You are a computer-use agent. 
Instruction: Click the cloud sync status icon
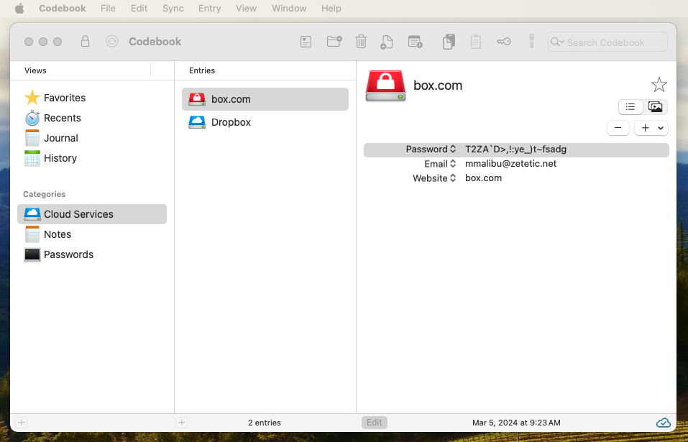tap(663, 423)
